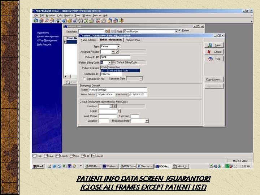
Task: Open Retirement Date dropdown
Action: pos(147,121)
